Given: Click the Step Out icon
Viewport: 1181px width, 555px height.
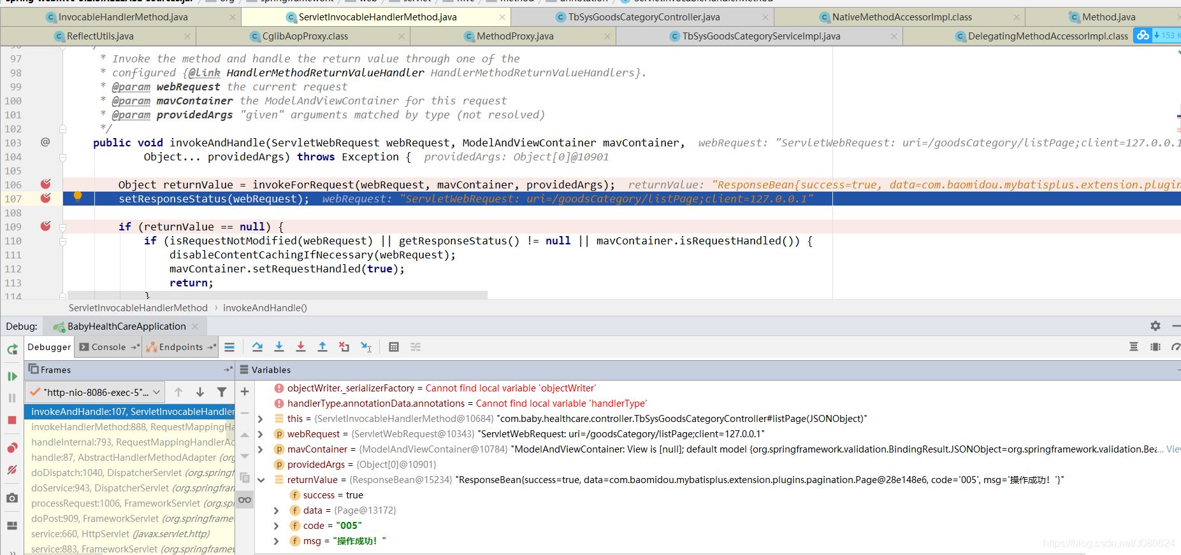Looking at the screenshot, I should point(322,347).
